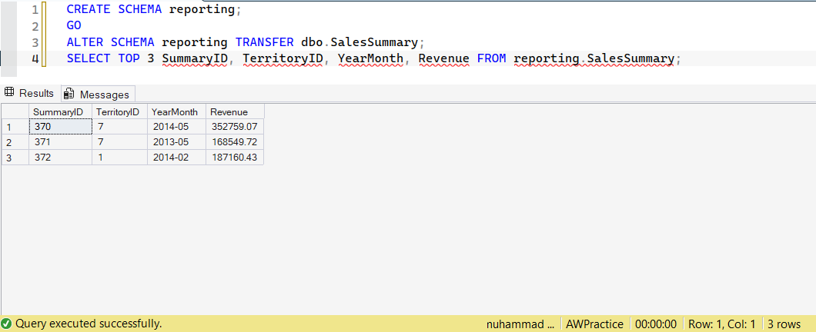Select the row 2 header cell
The width and height of the screenshot is (816, 332).
pyautogui.click(x=15, y=142)
